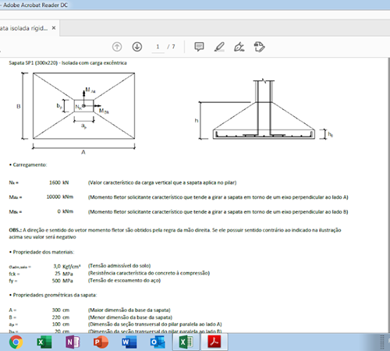Screen dimensions: 390x351
Task: Add a sticky note comment
Action: (x=199, y=47)
